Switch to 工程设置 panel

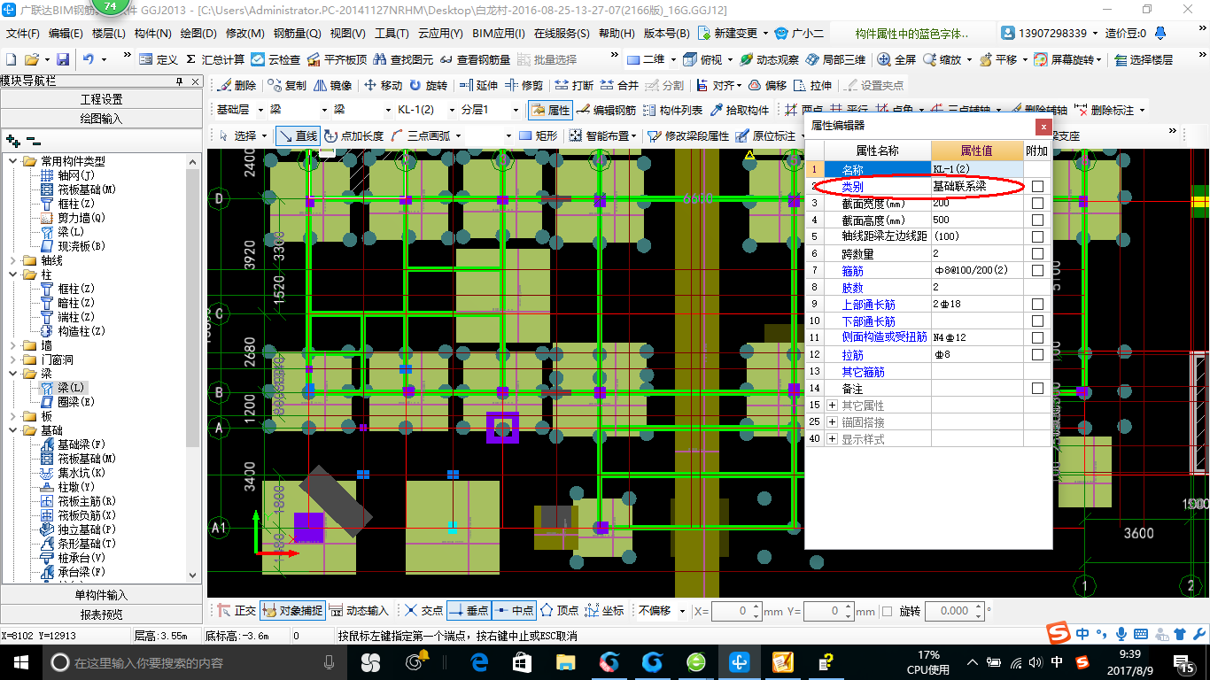tap(102, 99)
